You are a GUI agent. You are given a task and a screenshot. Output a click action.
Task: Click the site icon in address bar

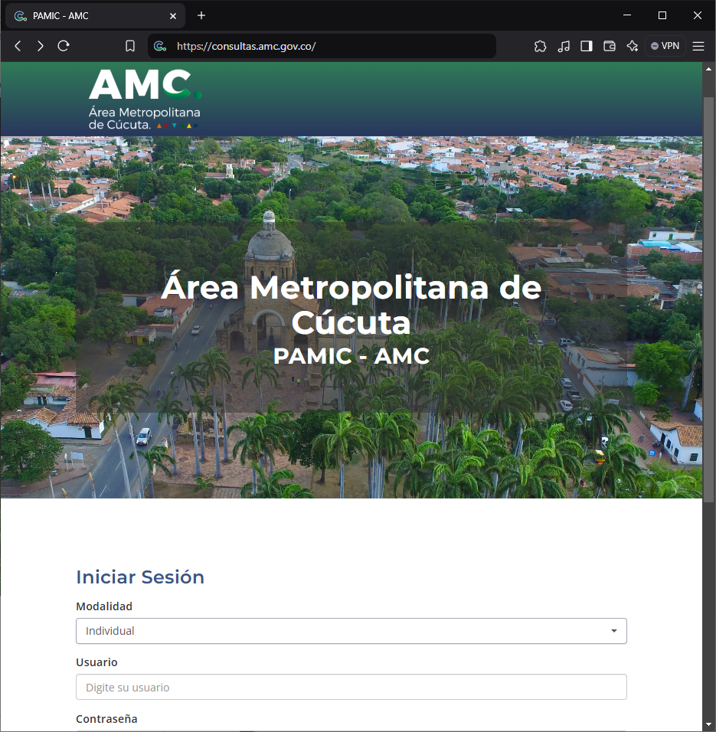pos(160,46)
